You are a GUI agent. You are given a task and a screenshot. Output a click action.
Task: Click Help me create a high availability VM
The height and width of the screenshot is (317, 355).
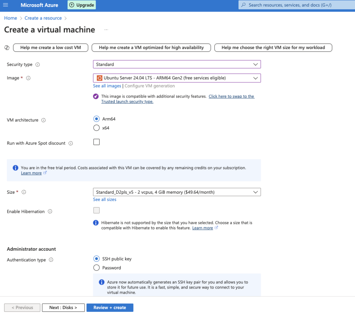(x=151, y=48)
